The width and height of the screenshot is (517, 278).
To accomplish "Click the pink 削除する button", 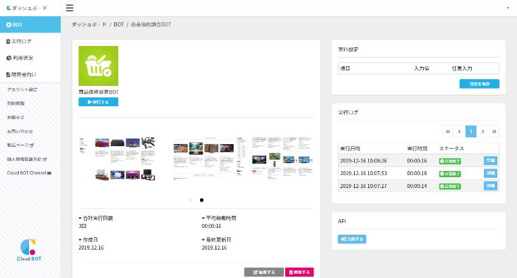I will [299, 272].
